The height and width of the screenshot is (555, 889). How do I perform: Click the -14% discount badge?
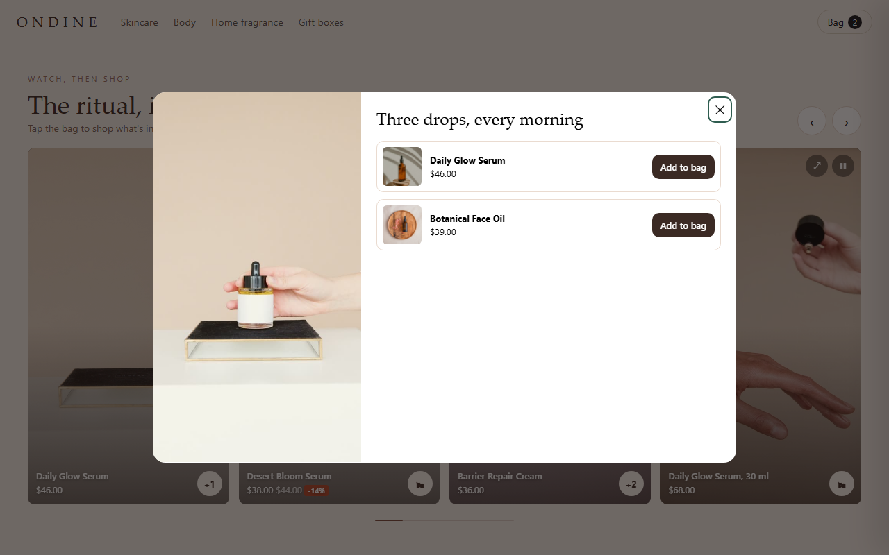point(316,490)
